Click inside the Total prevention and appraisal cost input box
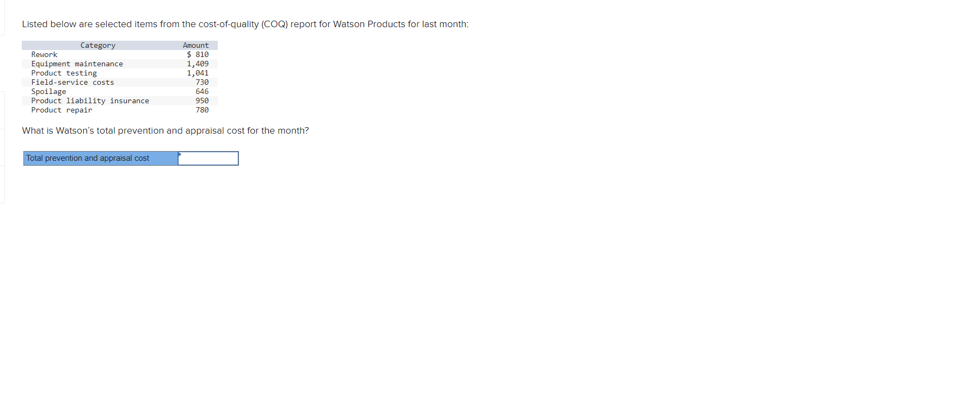This screenshot has width=970, height=401. point(210,158)
